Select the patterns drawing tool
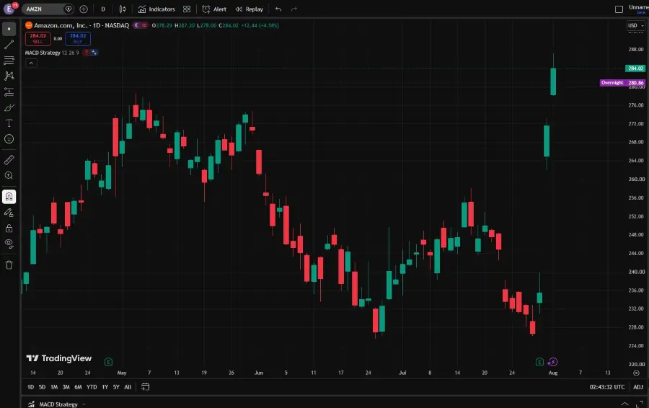This screenshot has width=649, height=408. click(x=9, y=76)
